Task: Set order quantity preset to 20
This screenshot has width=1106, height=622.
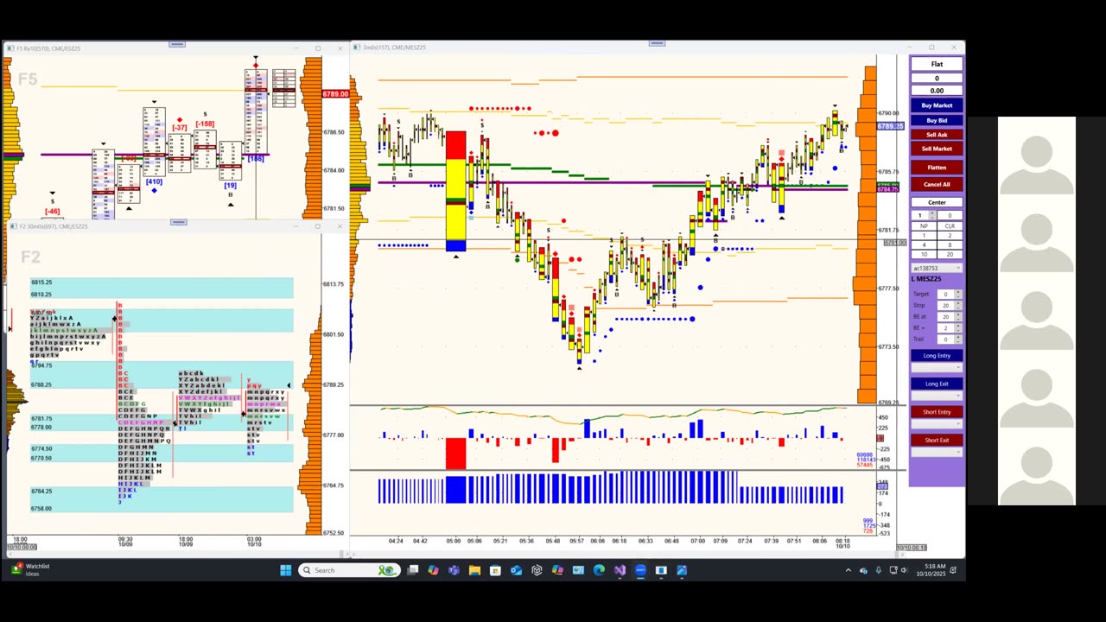Action: 950,255
